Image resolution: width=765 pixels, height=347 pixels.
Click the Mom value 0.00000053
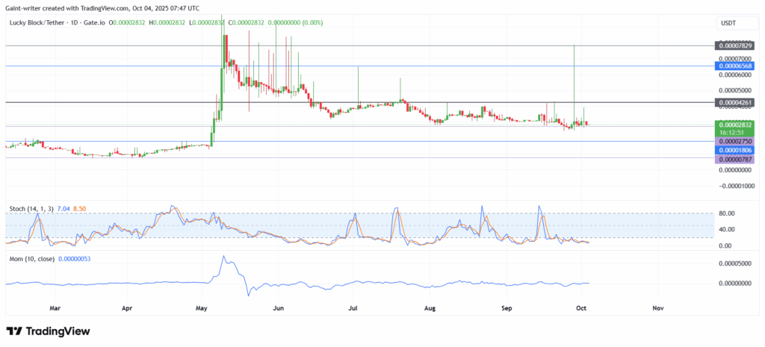(74, 259)
